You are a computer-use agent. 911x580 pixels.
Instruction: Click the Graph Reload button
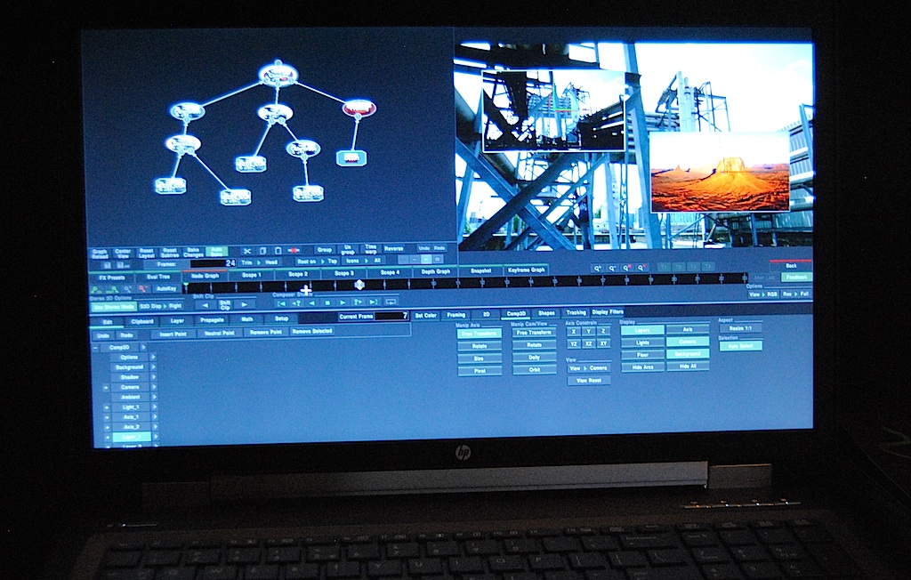[x=100, y=254]
